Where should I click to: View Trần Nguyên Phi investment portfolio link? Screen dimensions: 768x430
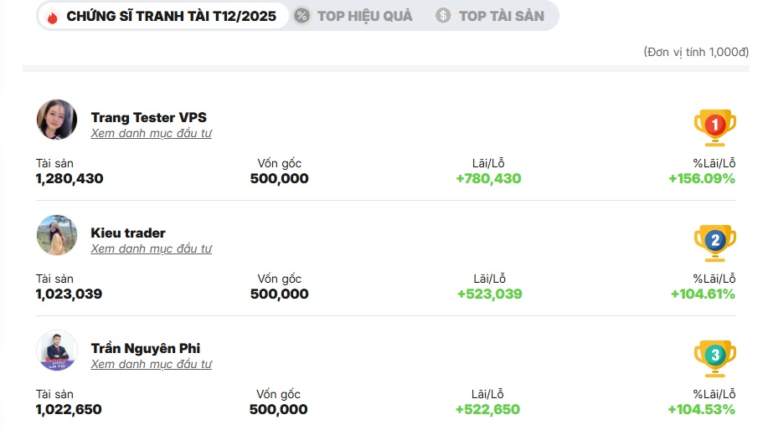(151, 364)
